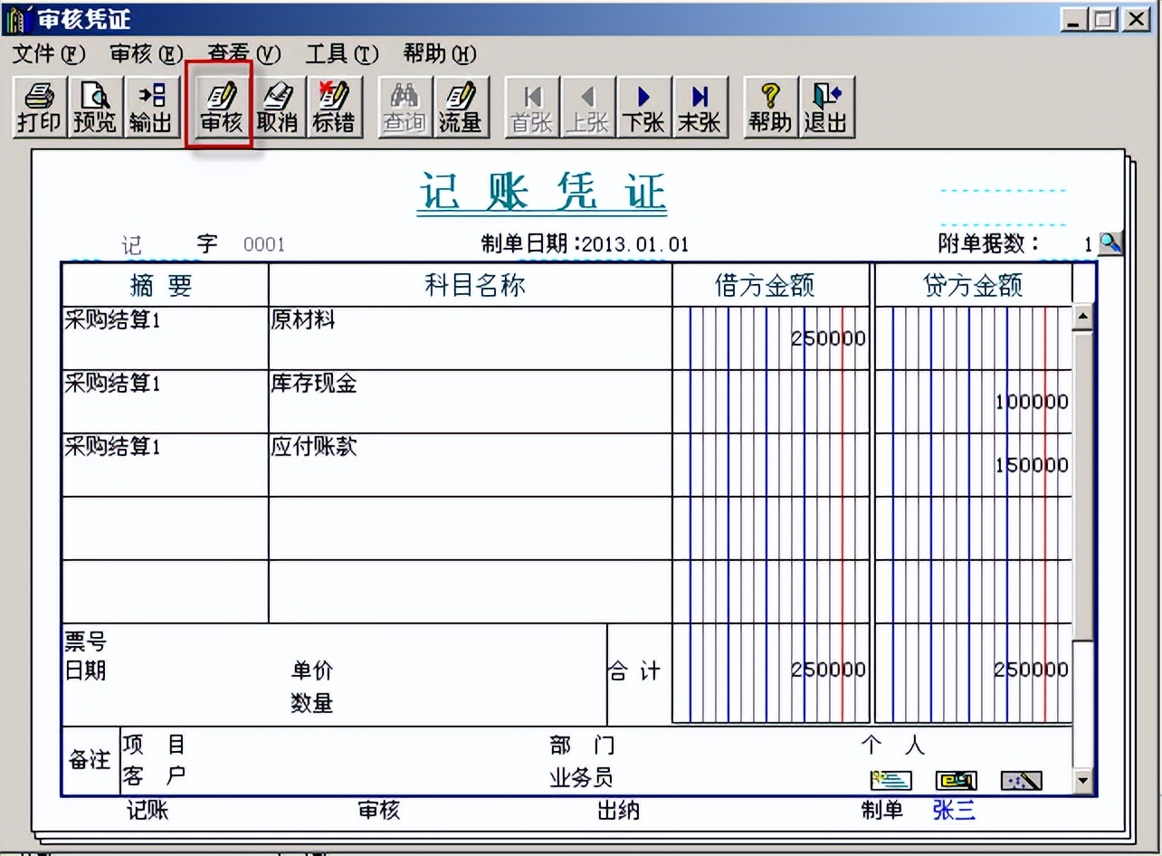Viewport: 1162px width, 856px height.
Task: Click the 张三 preparer name link
Action: [x=956, y=812]
